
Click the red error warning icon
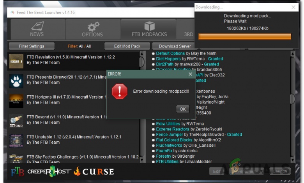pyautogui.click(x=120, y=91)
